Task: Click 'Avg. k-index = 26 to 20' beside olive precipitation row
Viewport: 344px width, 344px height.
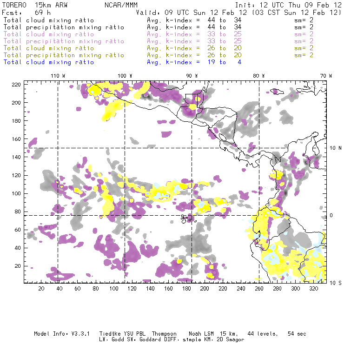Action: (x=194, y=55)
